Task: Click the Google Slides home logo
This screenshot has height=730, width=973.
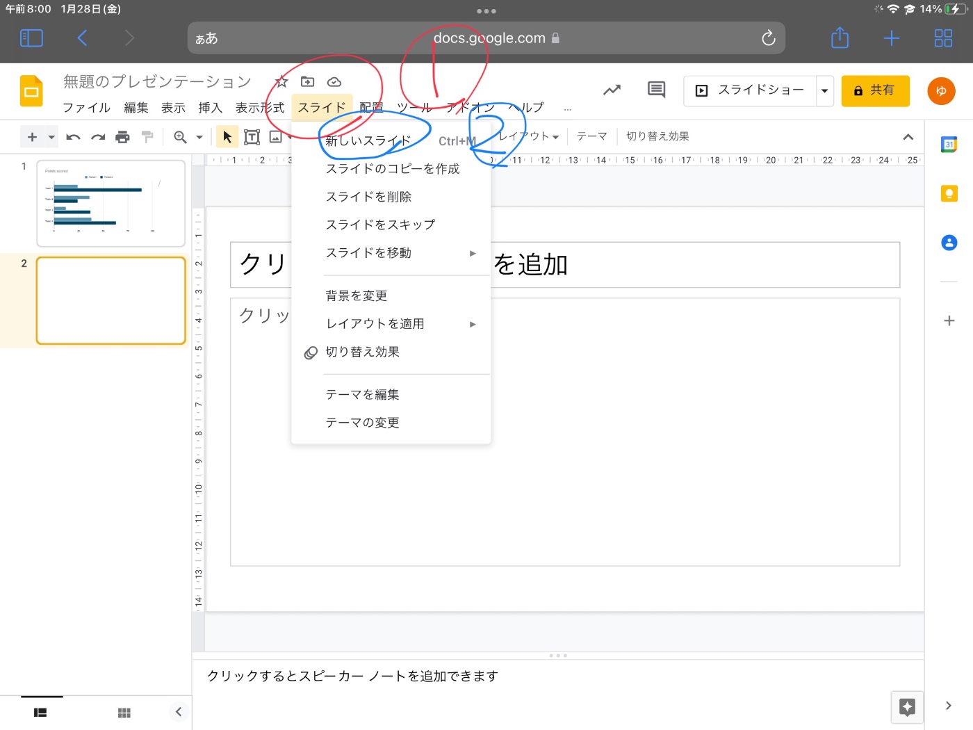Action: coord(31,91)
